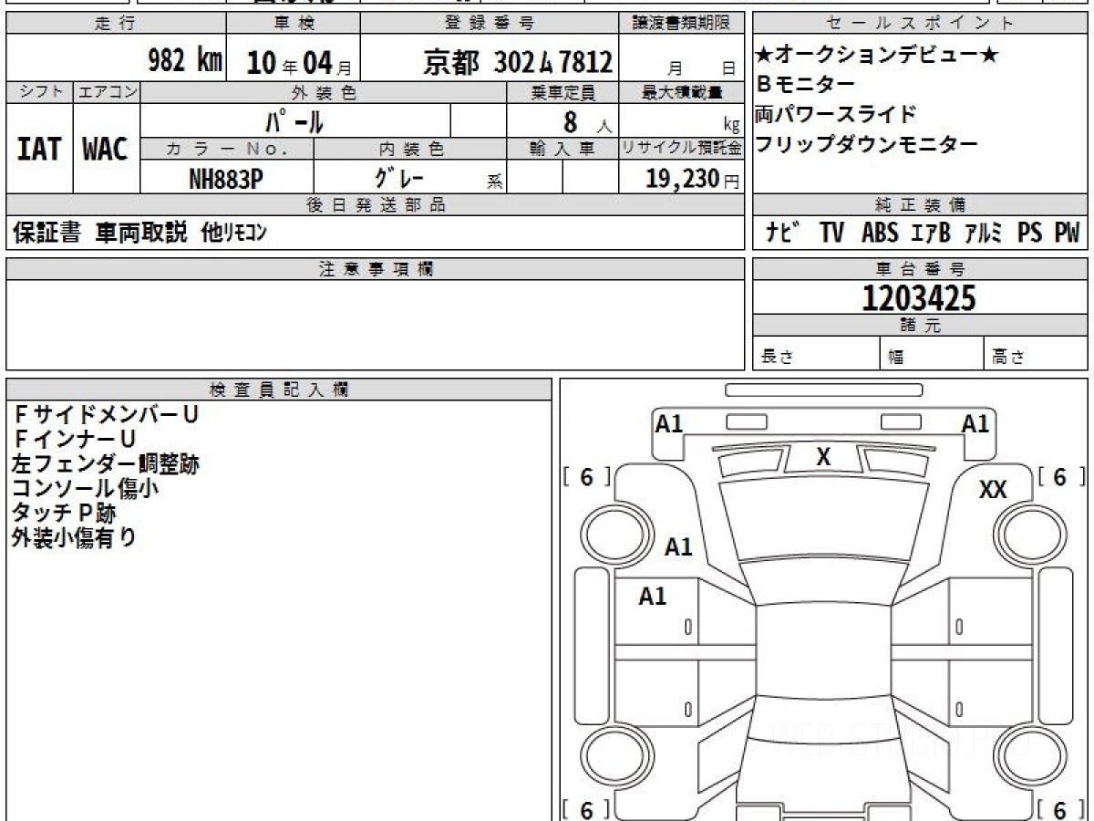Click the 982 km mileage value
1094x821 pixels.
click(185, 61)
